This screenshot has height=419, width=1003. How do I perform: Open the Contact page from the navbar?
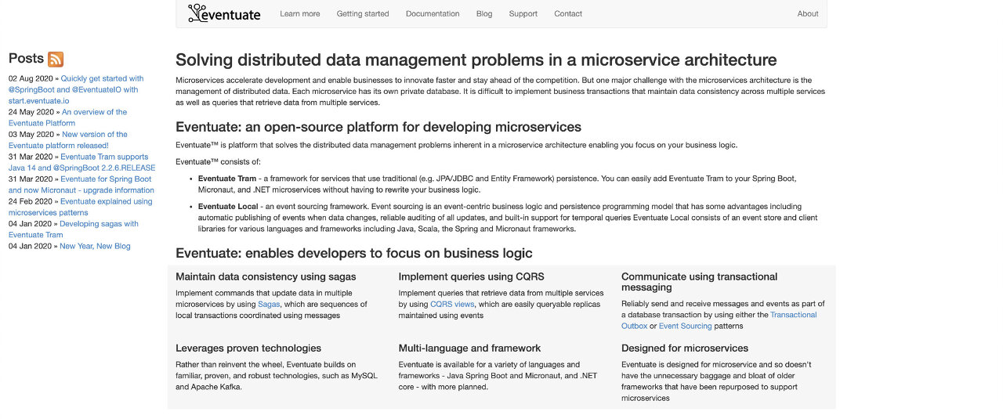point(568,13)
